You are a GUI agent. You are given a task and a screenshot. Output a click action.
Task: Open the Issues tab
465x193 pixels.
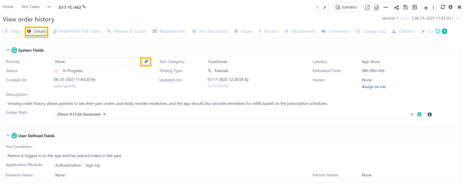click(243, 31)
